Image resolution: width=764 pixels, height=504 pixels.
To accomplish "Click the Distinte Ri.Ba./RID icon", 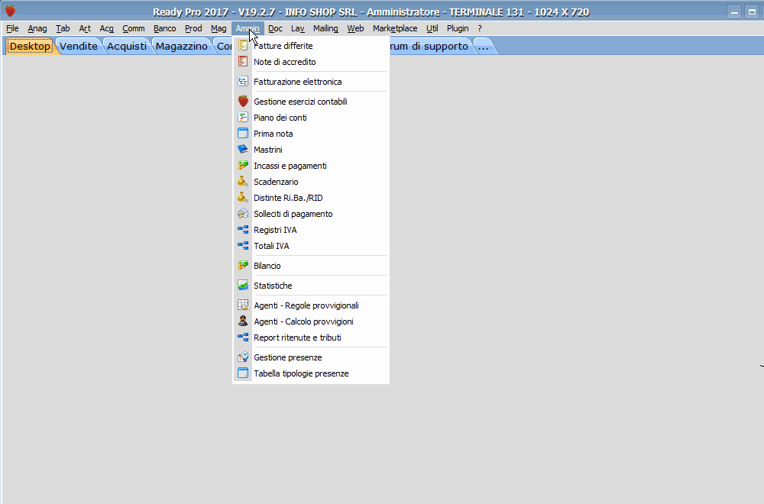I will [243, 198].
